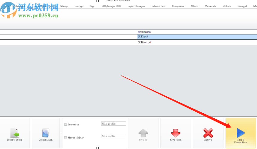
Task: Select the Compress tab
Action: (178, 6)
